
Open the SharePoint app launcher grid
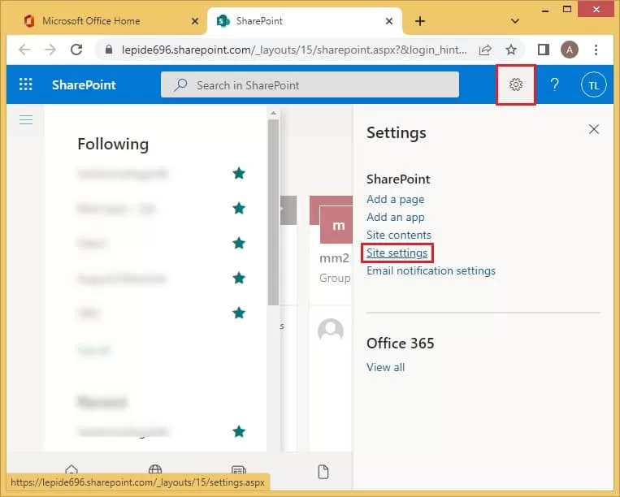pos(25,85)
